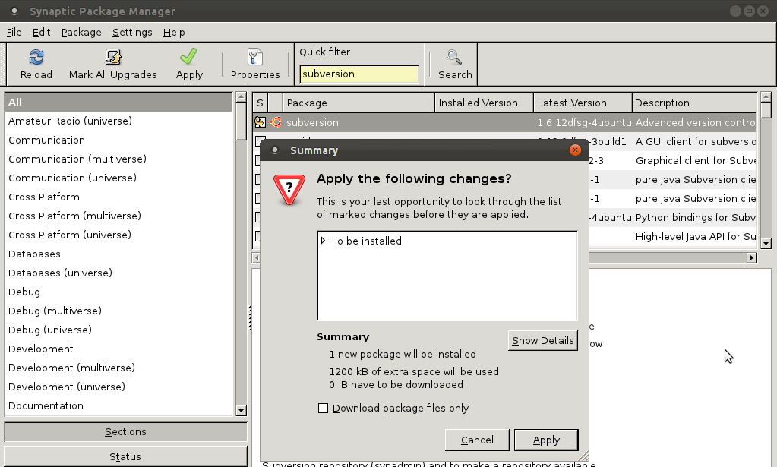This screenshot has height=467, width=777.
Task: Open the Package menu
Action: pos(81,32)
